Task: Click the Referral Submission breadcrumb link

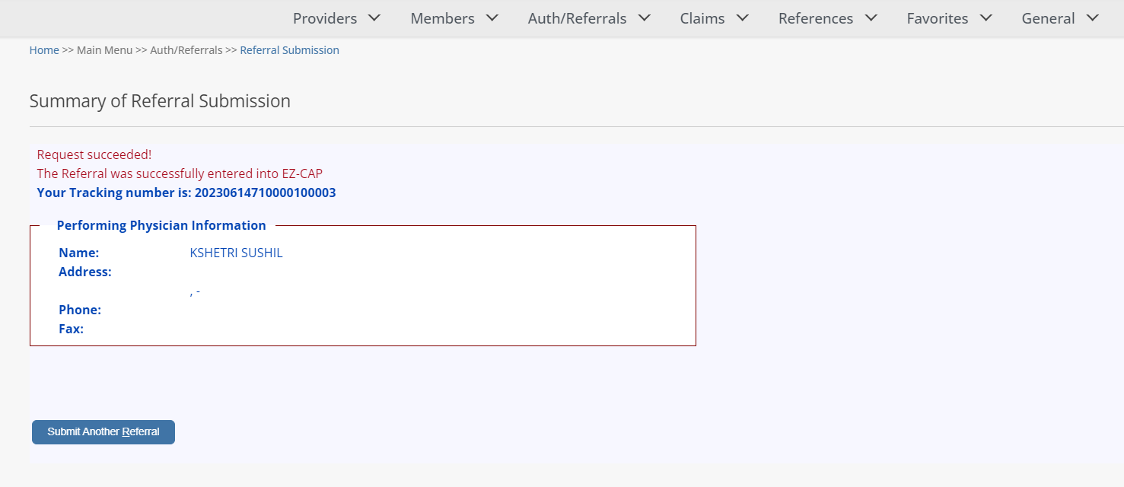Action: [289, 50]
